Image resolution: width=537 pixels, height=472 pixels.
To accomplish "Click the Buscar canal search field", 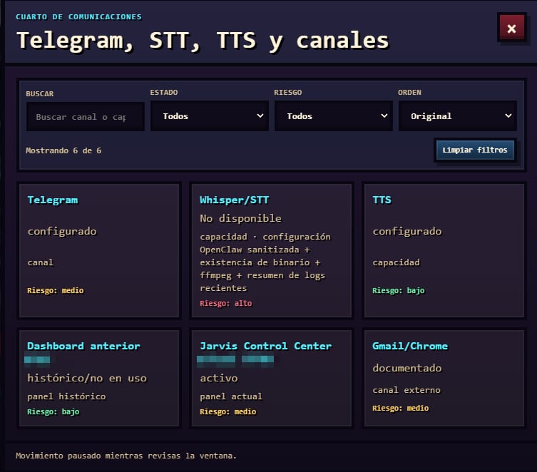I will coord(86,117).
